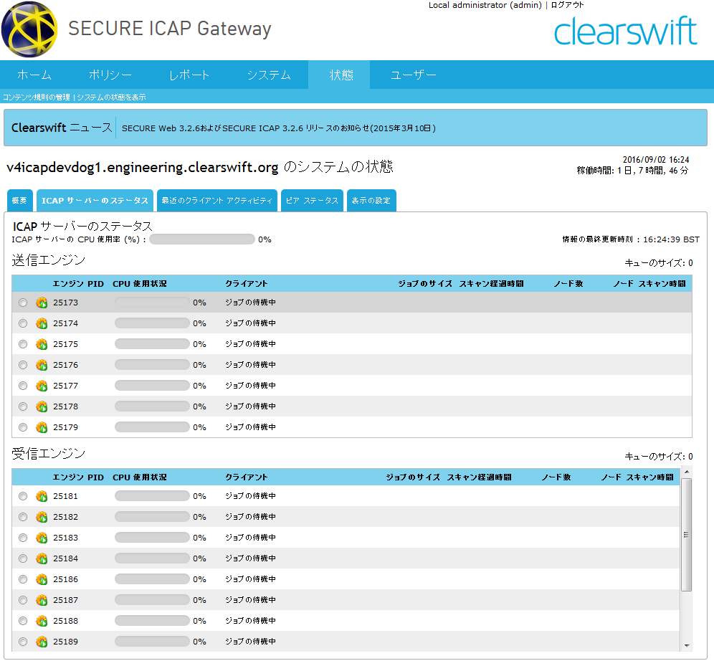Select radio button for engine 25184
Image resolution: width=714 pixels, height=666 pixels.
(23, 558)
